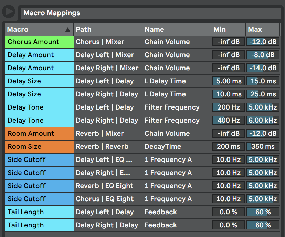Select Delay Right 'L Delay Time' name cell
Viewport: 285px width, 237px height.
tap(177, 94)
